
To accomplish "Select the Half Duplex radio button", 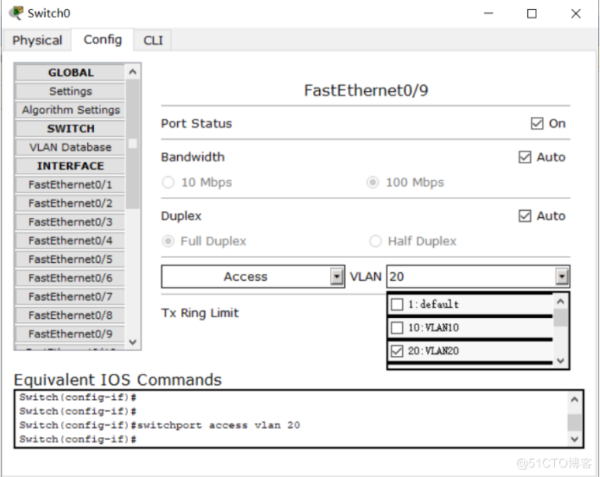I will pos(376,241).
